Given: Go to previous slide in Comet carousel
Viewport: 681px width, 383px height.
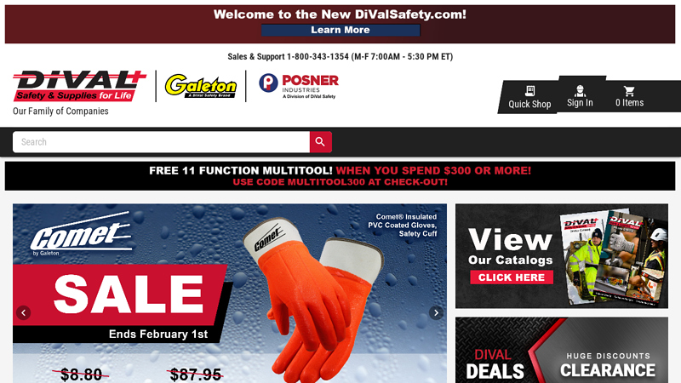Looking at the screenshot, I should point(24,312).
